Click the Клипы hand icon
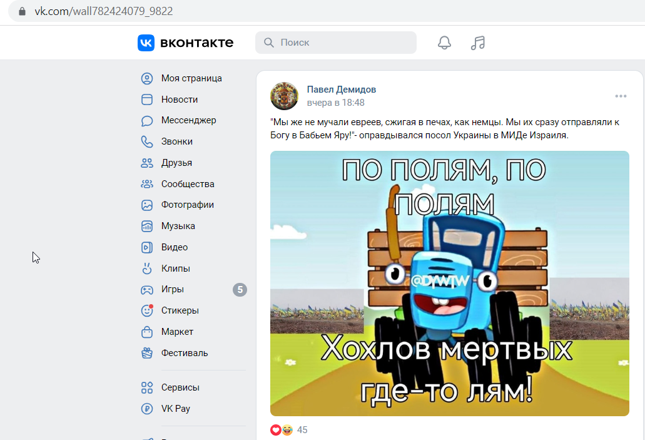Image resolution: width=645 pixels, height=440 pixels. (147, 269)
